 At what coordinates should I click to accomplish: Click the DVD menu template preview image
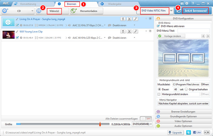184,58
